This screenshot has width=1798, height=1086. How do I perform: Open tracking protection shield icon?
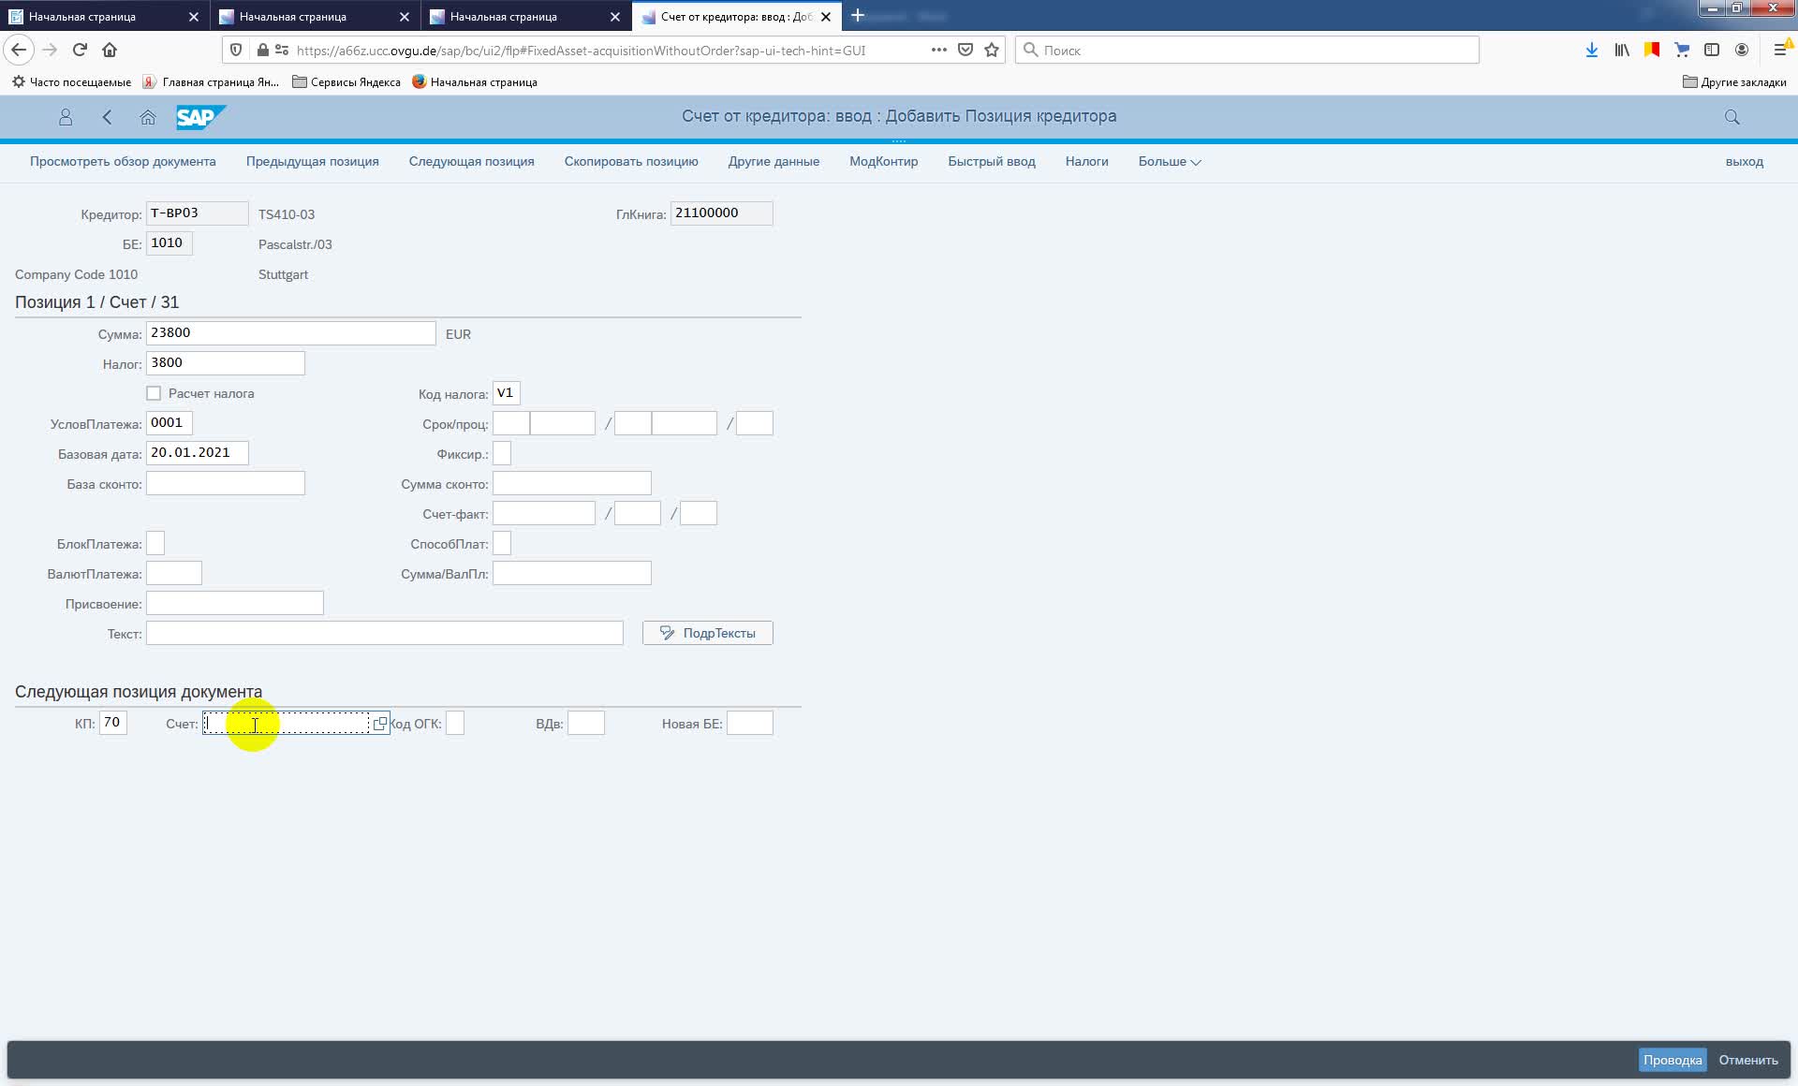236,50
